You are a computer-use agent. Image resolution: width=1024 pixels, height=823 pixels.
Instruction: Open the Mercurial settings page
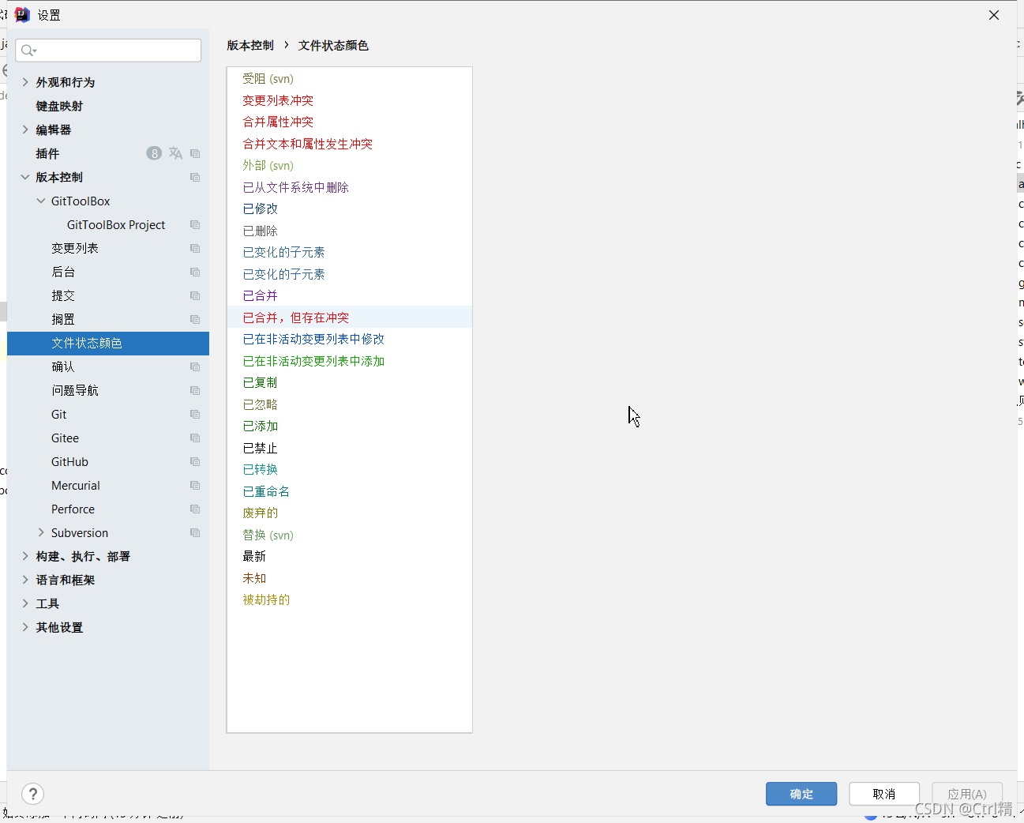point(76,485)
